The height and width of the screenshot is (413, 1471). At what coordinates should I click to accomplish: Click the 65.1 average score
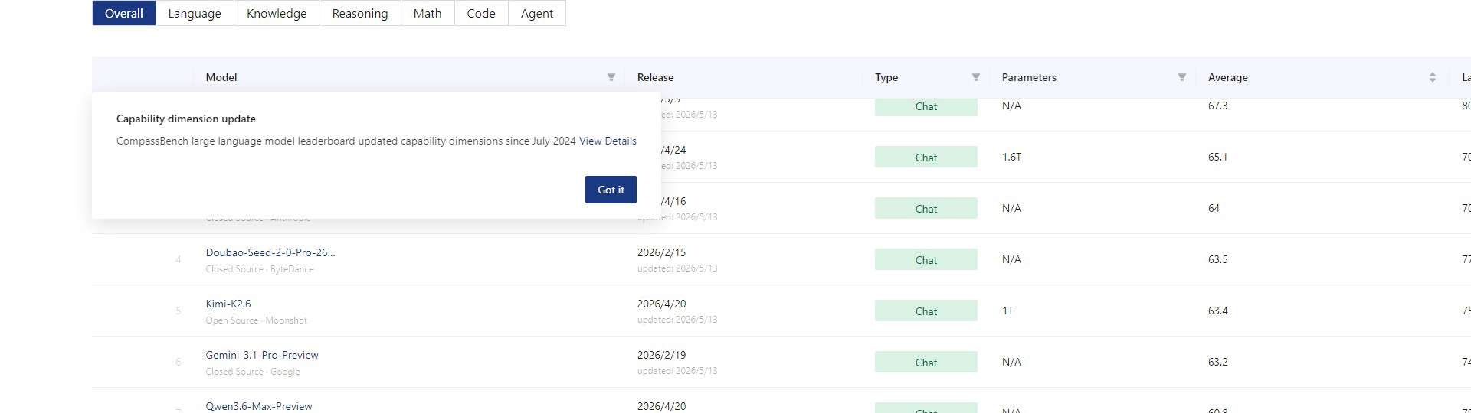[1217, 157]
